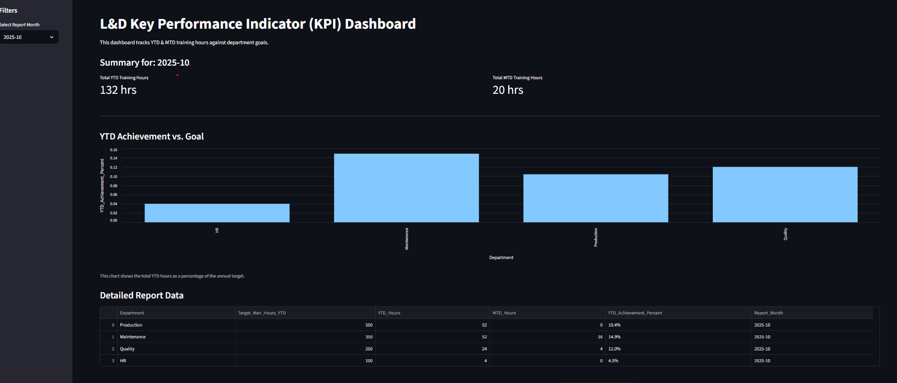Click the Report_Month column header
The width and height of the screenshot is (897, 383).
pyautogui.click(x=812, y=313)
